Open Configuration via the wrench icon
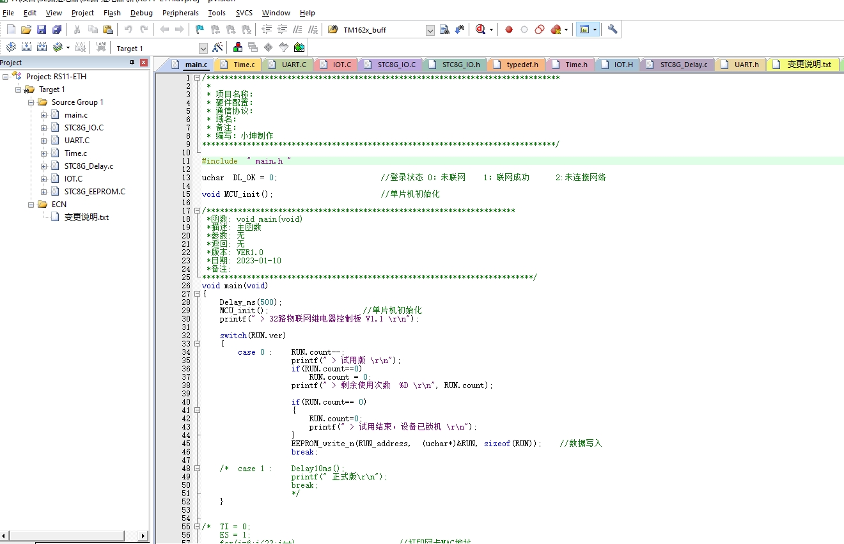Image resolution: width=844 pixels, height=544 pixels. pos(613,29)
